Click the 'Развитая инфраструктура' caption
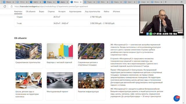The image size is (186, 104). coord(88,92)
